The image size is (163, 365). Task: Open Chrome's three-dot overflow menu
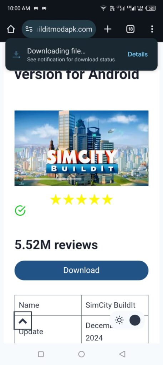(152, 29)
